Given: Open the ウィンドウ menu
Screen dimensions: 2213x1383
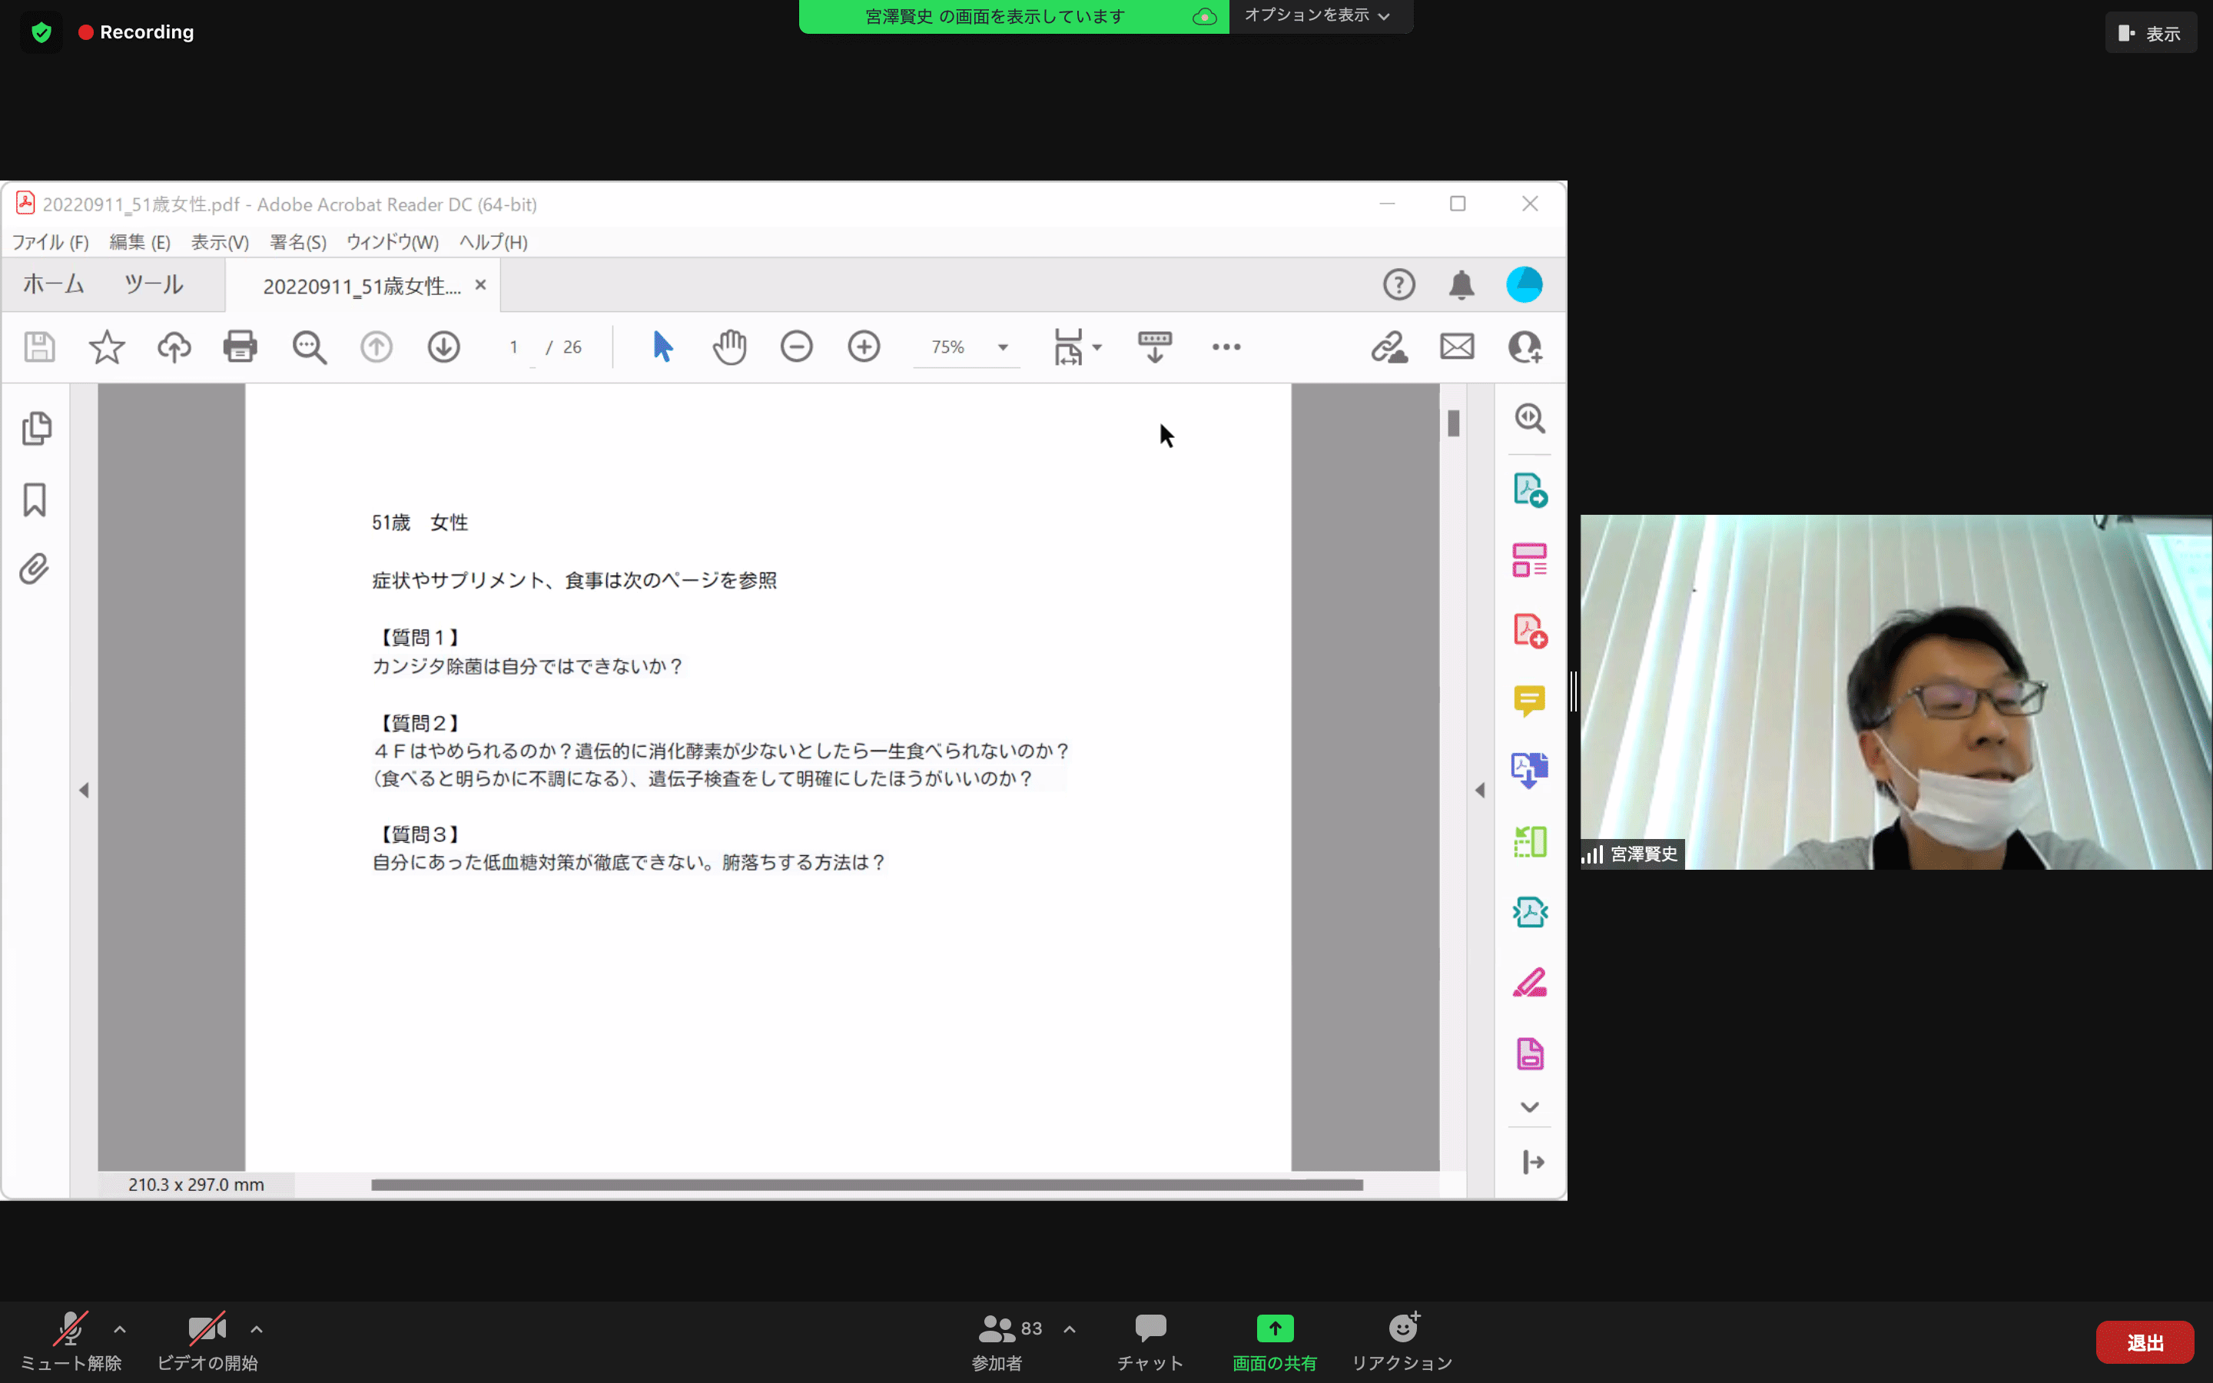Looking at the screenshot, I should click(x=393, y=242).
